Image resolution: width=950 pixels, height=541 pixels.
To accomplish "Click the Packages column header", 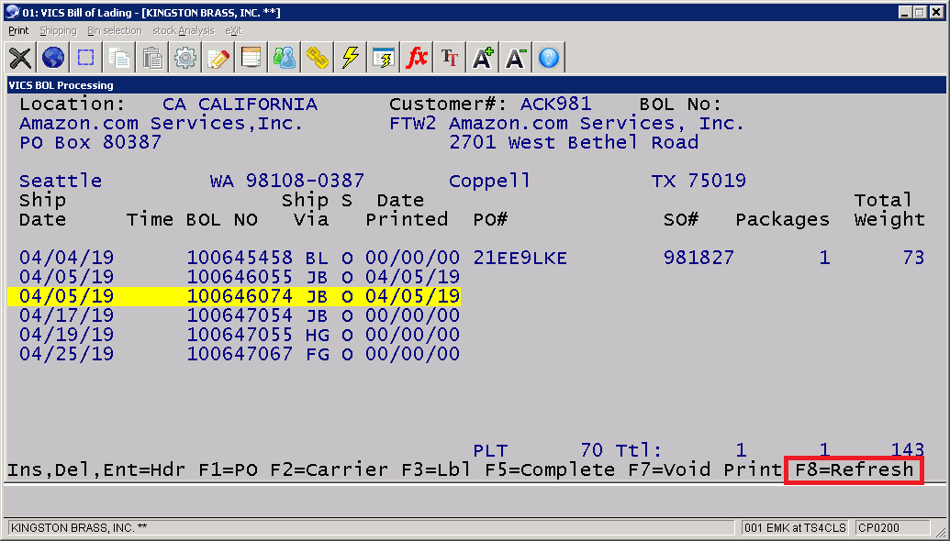I will click(782, 220).
